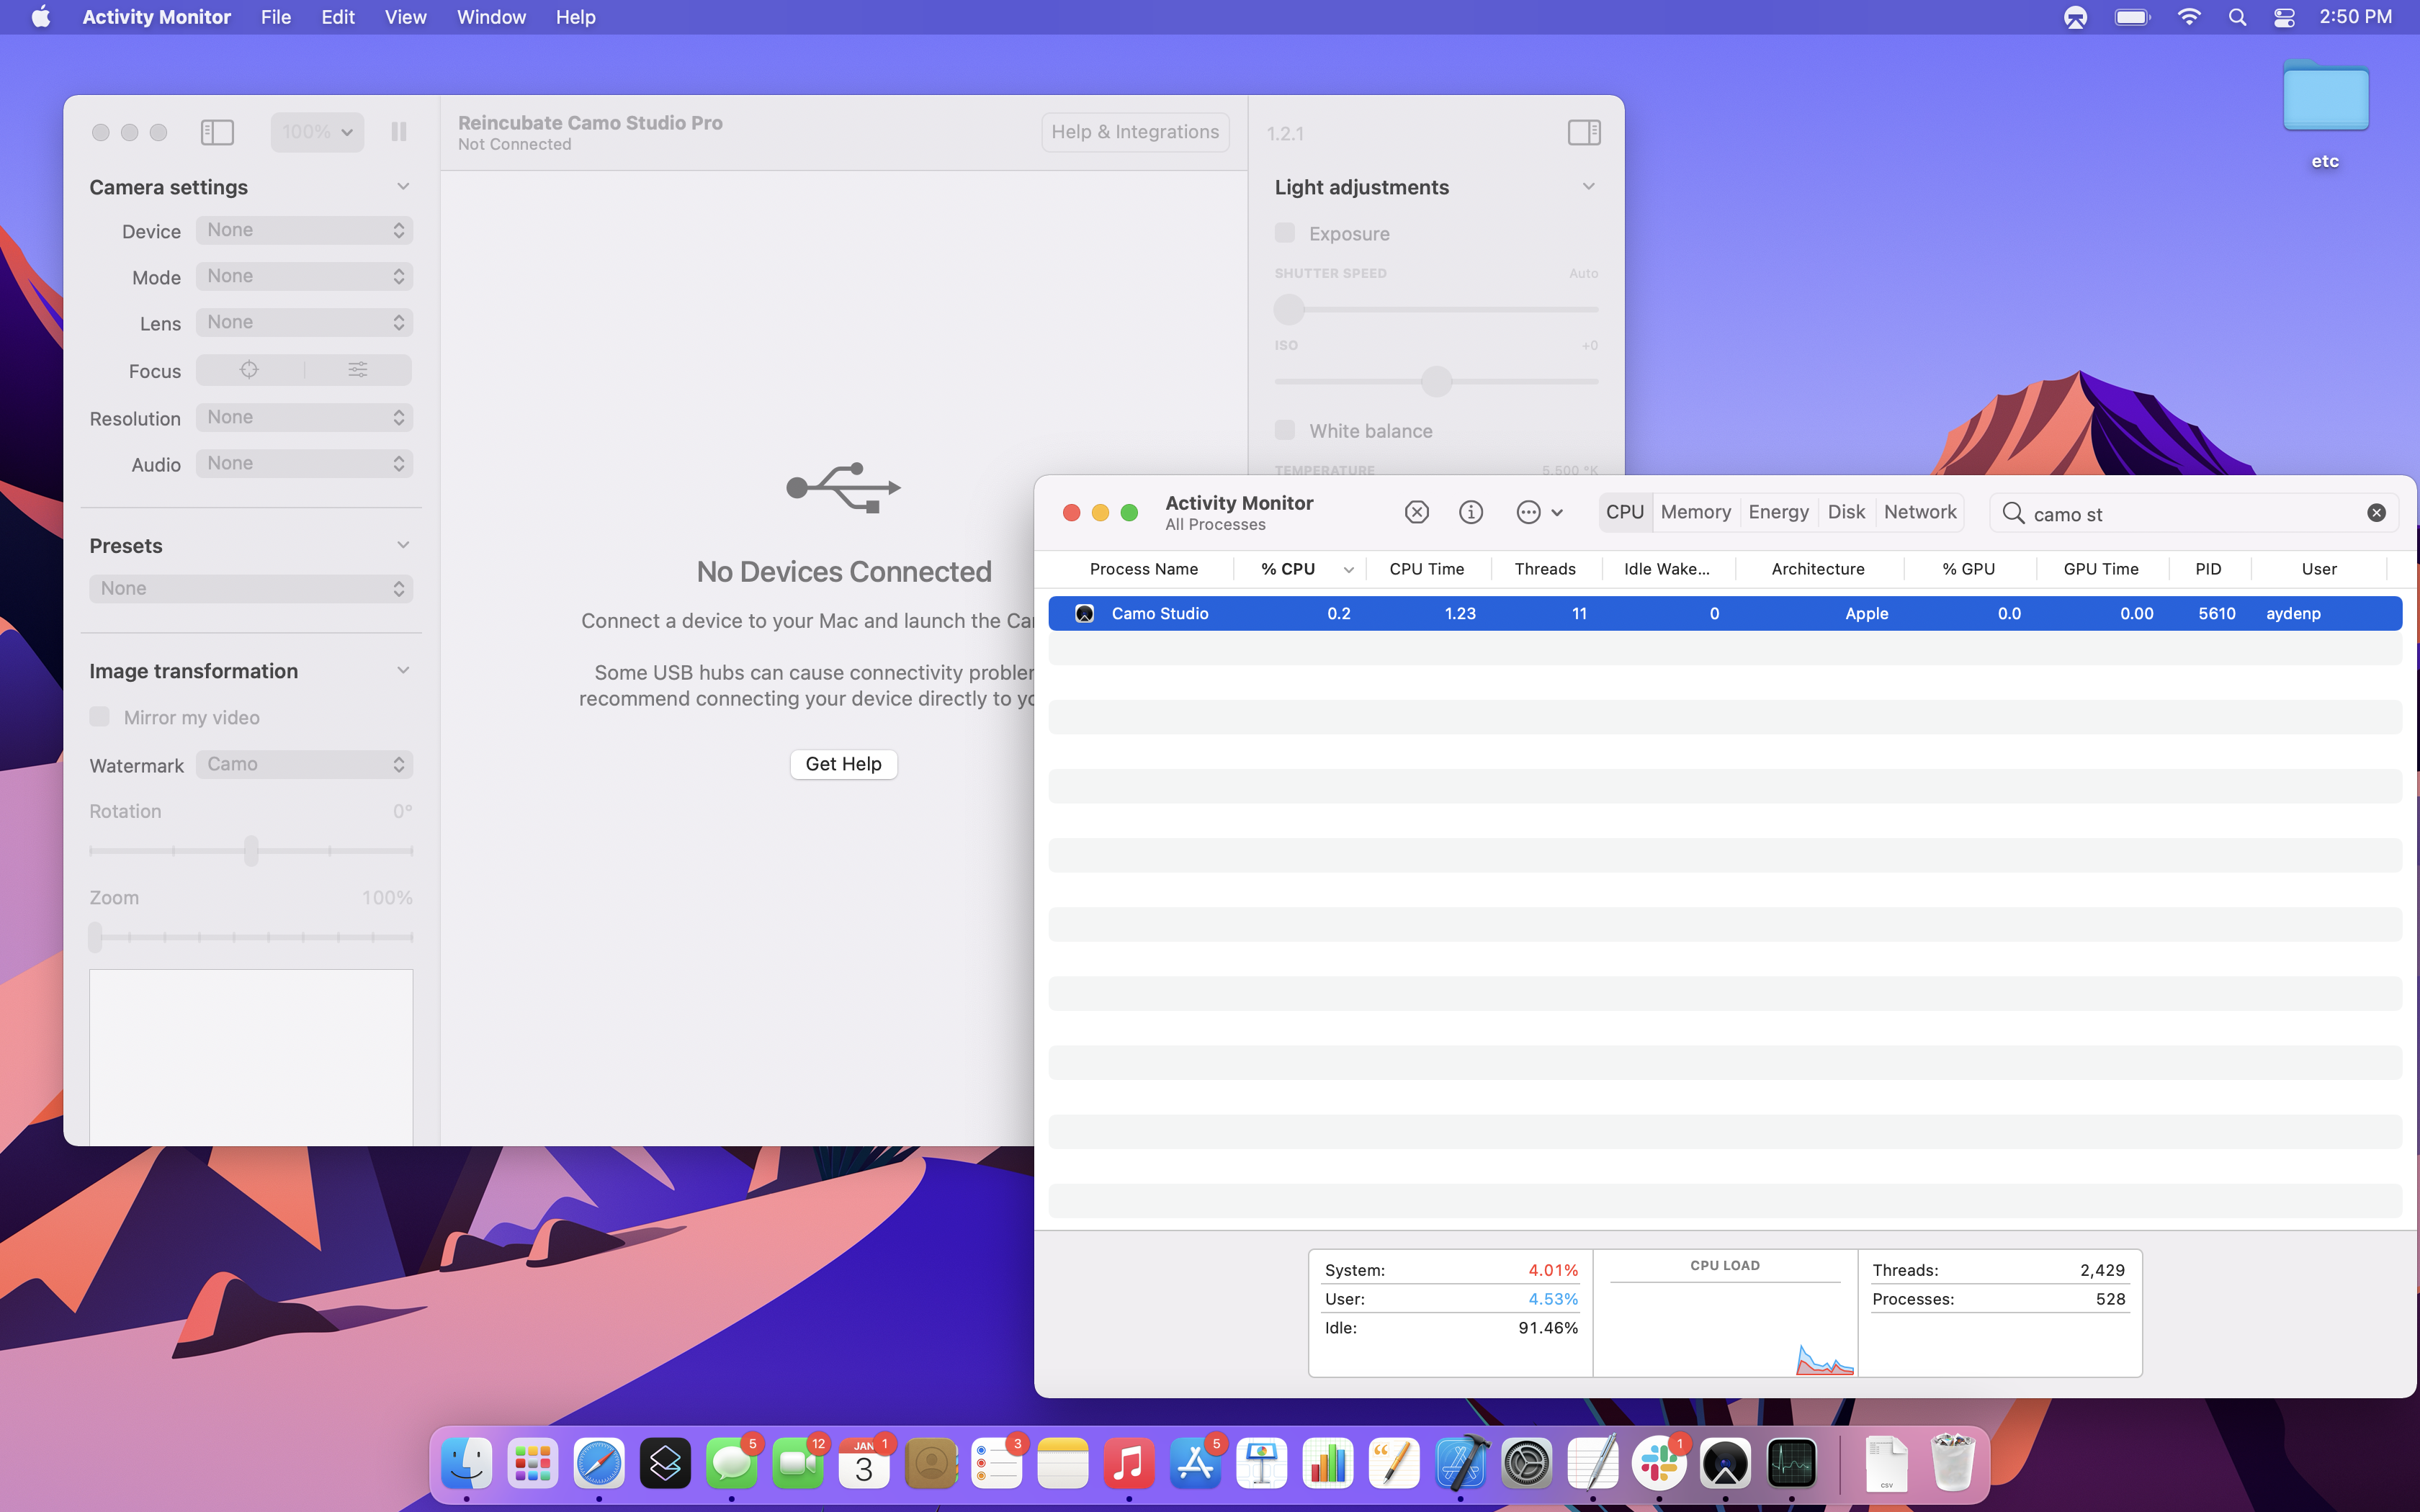2420x1512 pixels.
Task: Inspect selected process with info icon
Action: click(x=1470, y=512)
